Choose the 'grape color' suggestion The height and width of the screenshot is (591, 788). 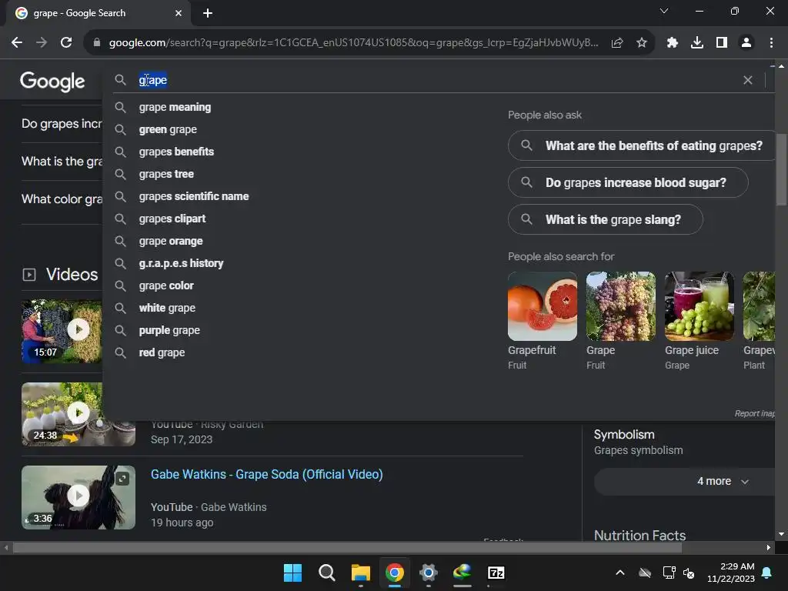(x=166, y=285)
